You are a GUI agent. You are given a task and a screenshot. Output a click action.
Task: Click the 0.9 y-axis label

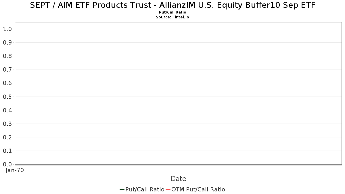(7, 43)
